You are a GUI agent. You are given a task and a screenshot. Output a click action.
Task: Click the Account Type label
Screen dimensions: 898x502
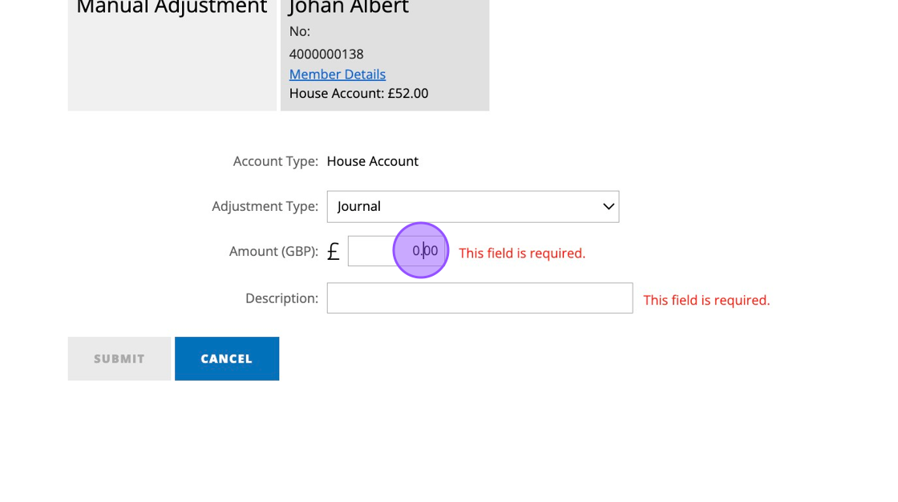pyautogui.click(x=275, y=161)
